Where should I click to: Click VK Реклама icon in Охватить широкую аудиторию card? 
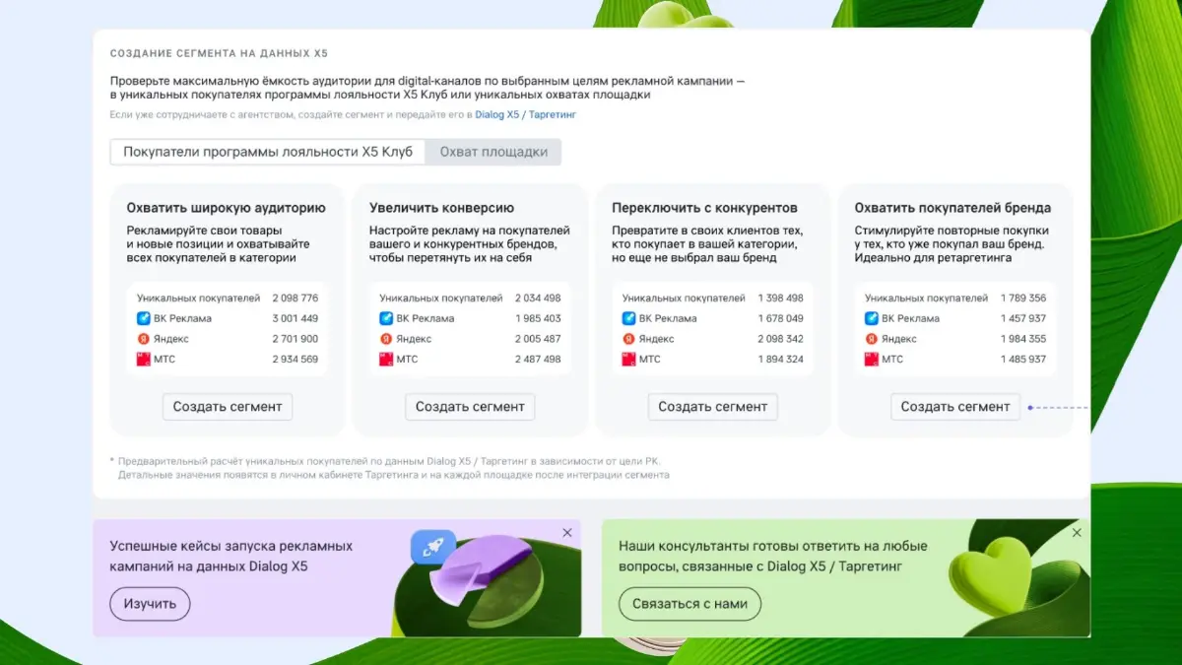143,318
